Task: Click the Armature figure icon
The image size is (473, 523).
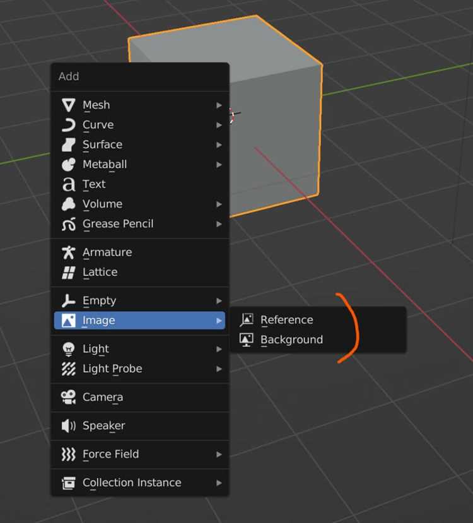Action: (x=68, y=252)
